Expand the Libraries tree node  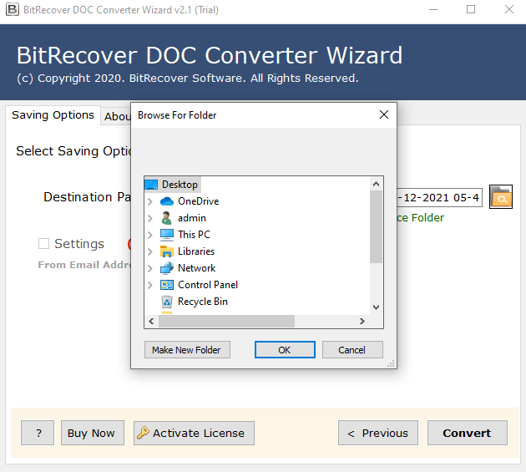[150, 251]
